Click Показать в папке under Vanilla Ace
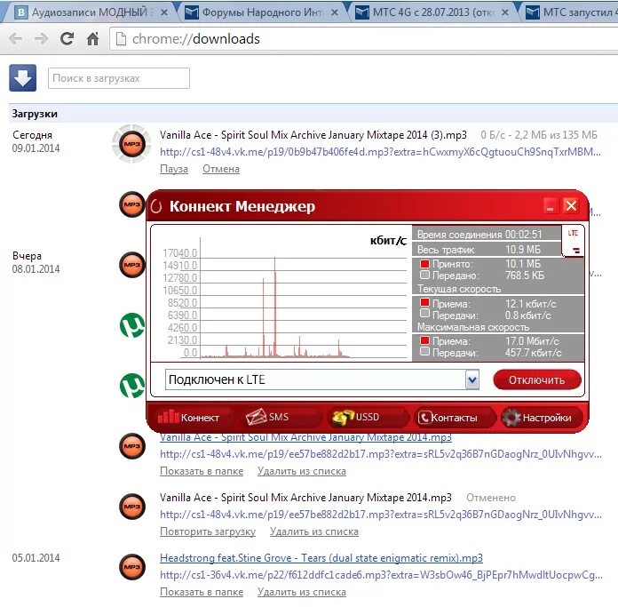Image resolution: width=618 pixels, height=607 pixels. (x=202, y=471)
